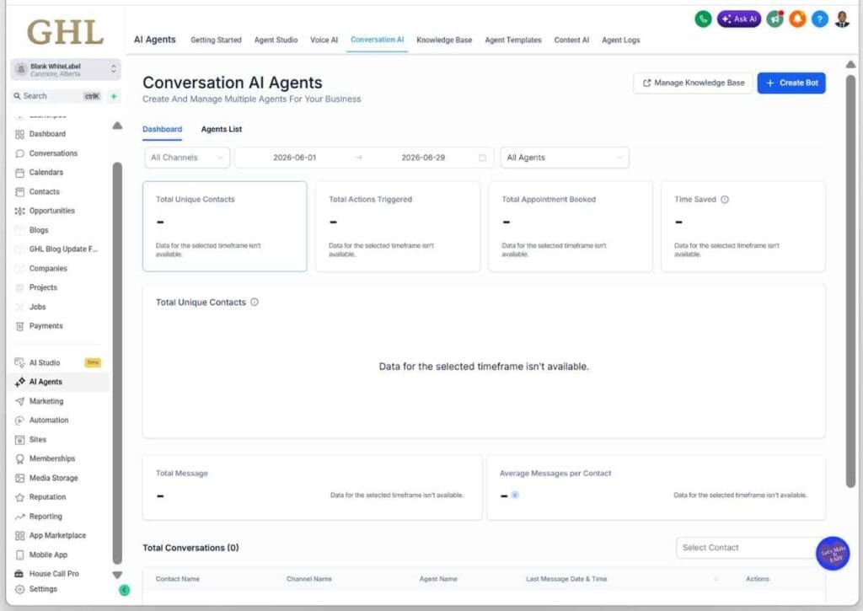This screenshot has height=611, width=863.
Task: Click the Manage Knowledge Base button
Action: click(693, 83)
